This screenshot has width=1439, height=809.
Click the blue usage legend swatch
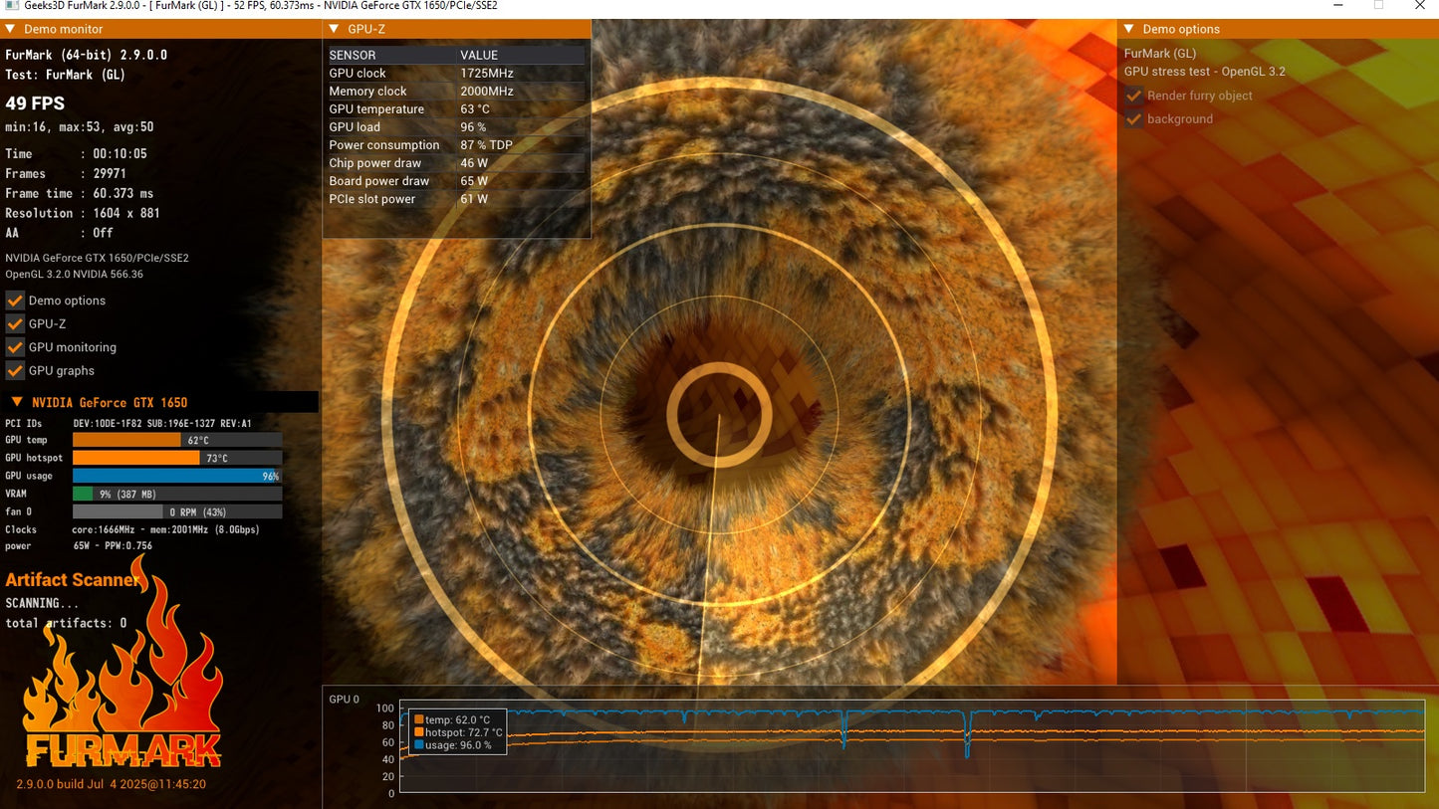[x=419, y=744]
